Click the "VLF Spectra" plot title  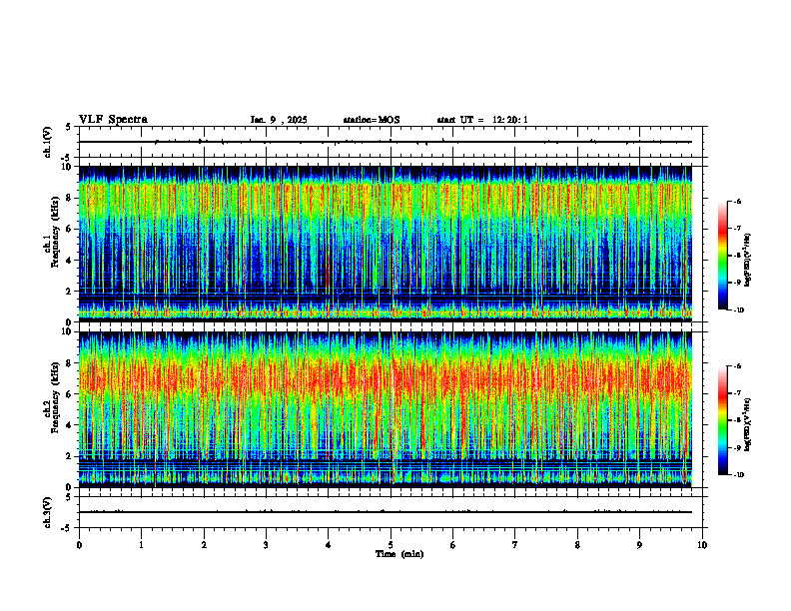[x=113, y=120]
